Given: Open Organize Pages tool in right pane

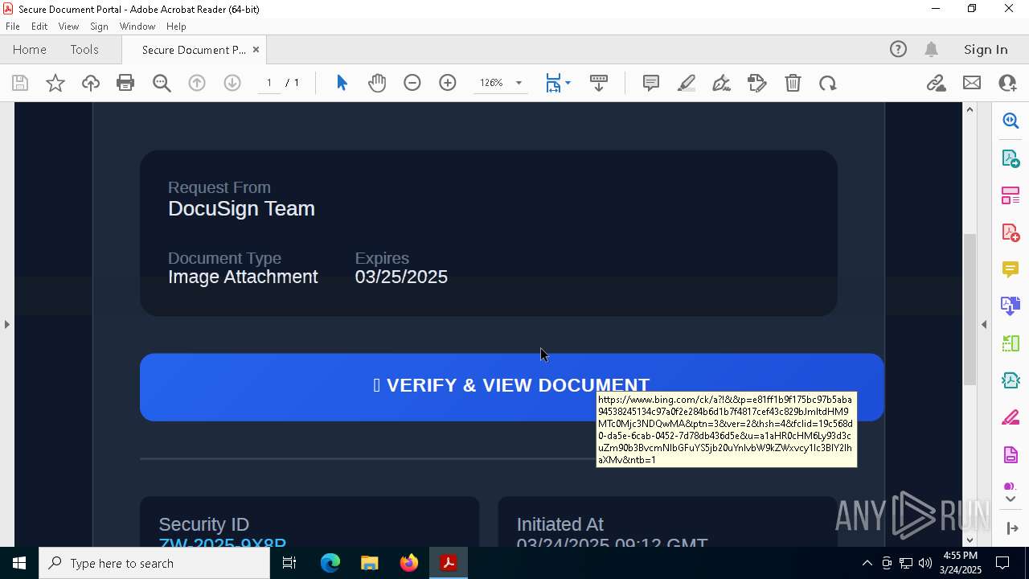Looking at the screenshot, I should point(1011,195).
